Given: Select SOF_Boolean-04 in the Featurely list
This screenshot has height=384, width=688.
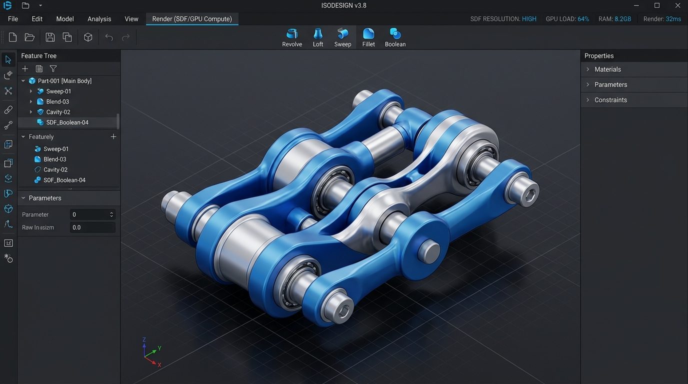Looking at the screenshot, I should tap(64, 180).
